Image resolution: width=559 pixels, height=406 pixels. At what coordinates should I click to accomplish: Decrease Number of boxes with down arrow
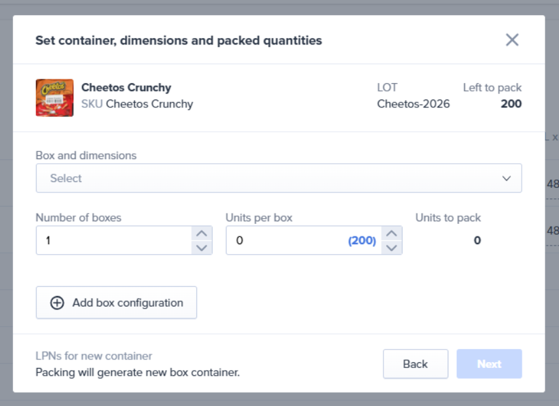(x=202, y=248)
